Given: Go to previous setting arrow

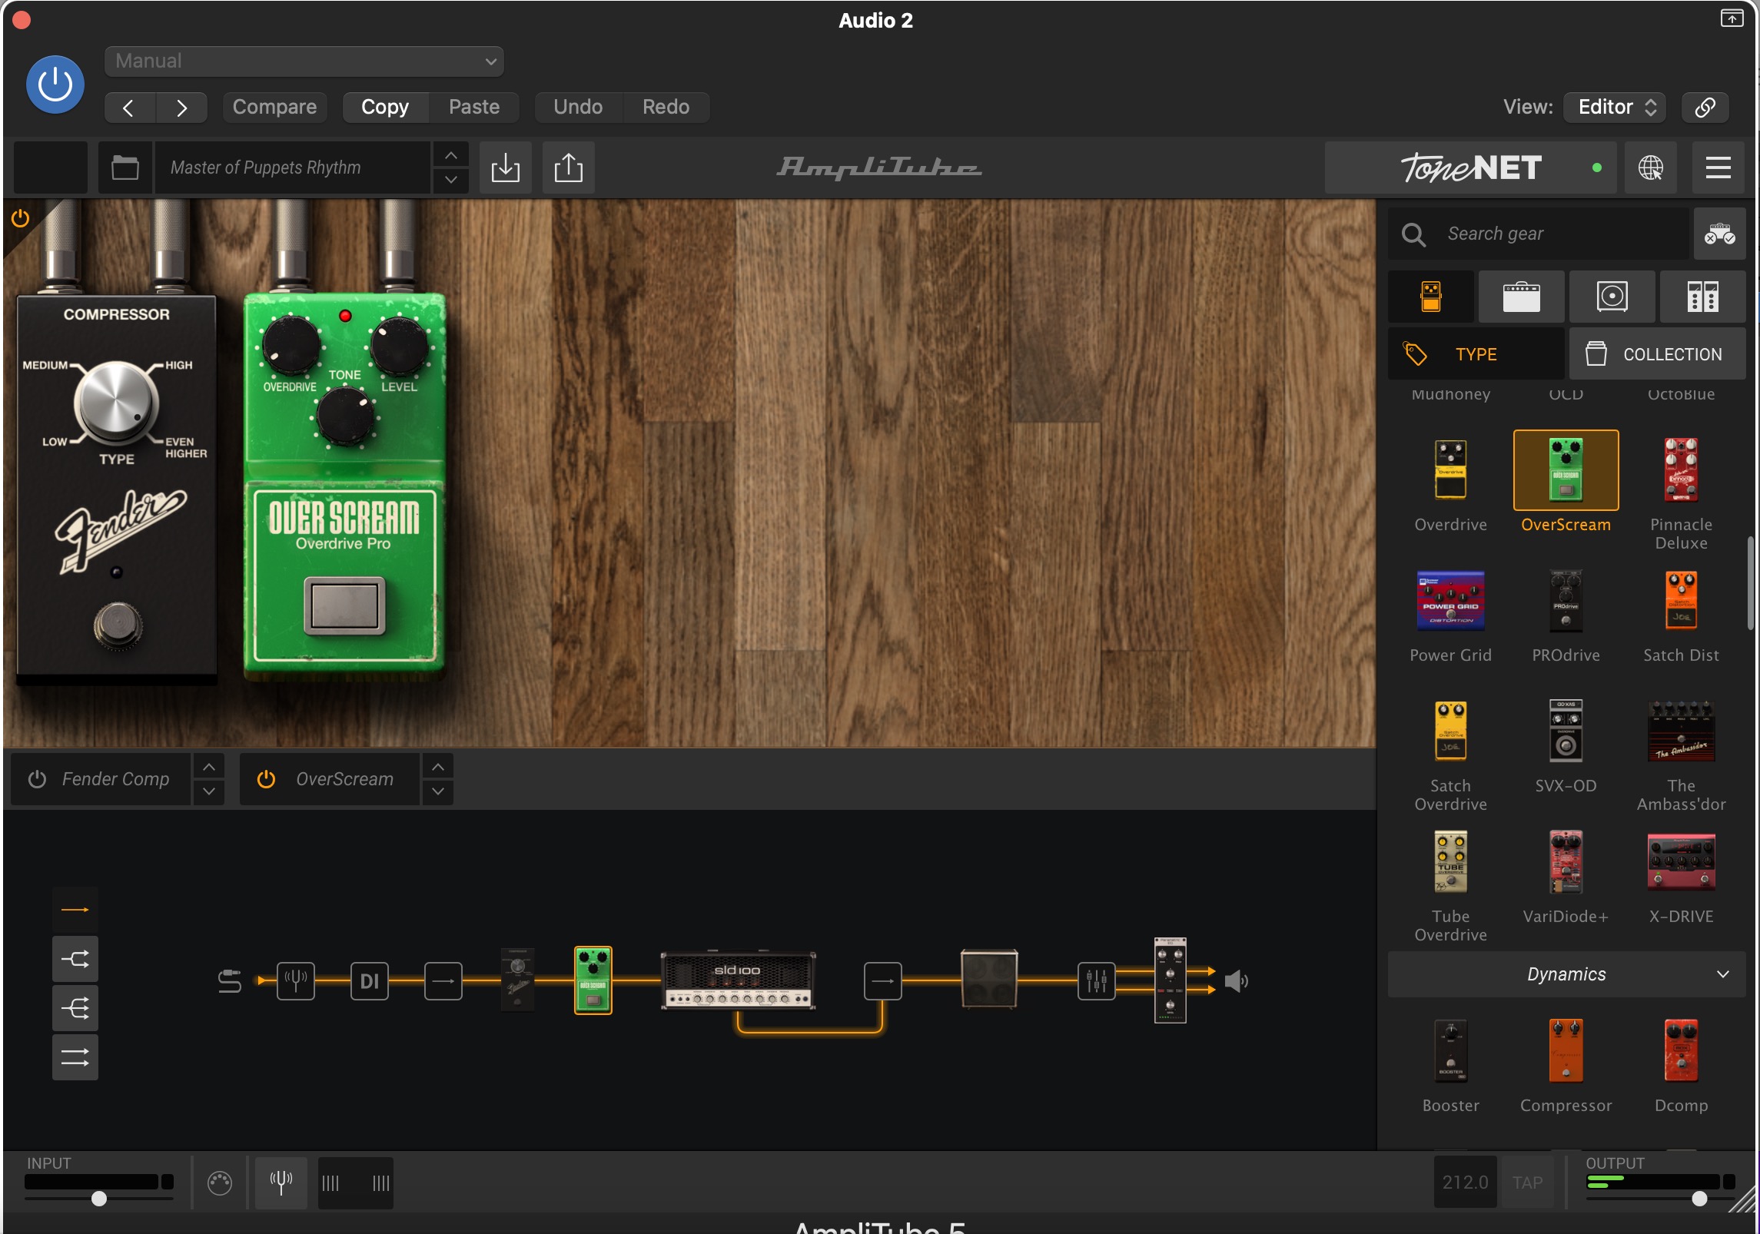Looking at the screenshot, I should (x=129, y=108).
